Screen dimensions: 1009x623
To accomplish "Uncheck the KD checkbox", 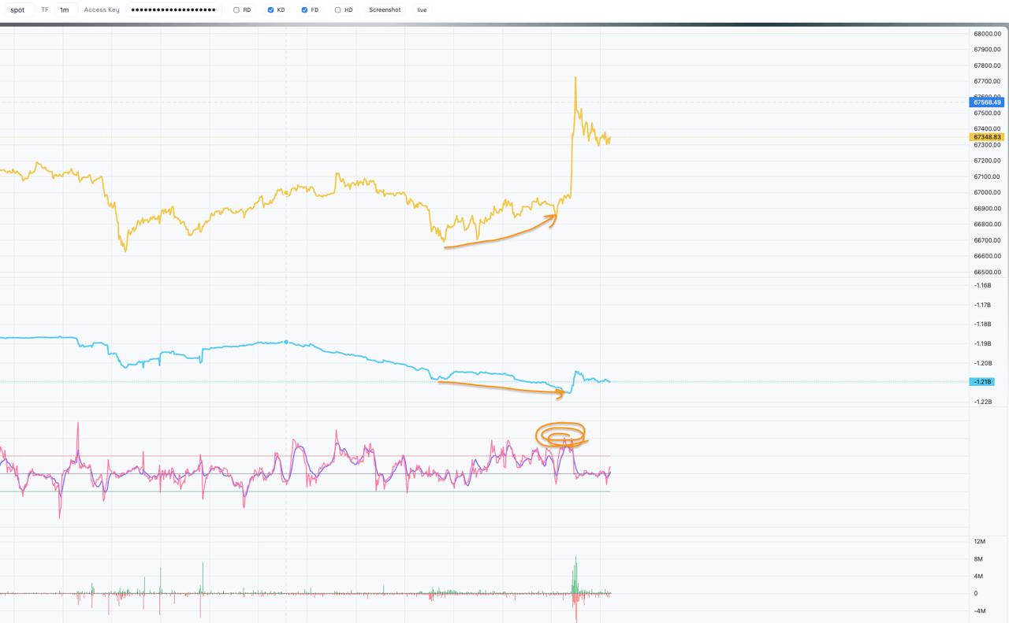I will click(x=270, y=10).
